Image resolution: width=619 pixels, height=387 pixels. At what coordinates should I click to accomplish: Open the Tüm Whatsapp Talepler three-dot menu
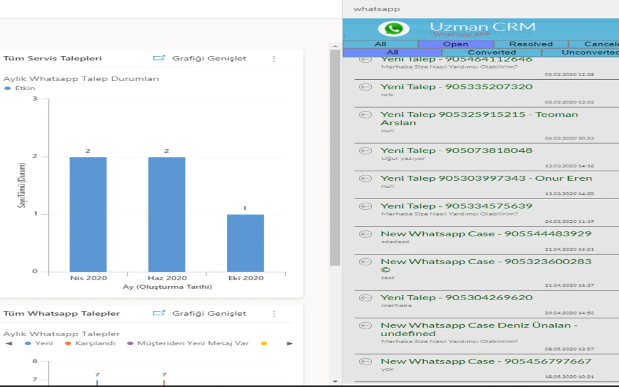274,314
